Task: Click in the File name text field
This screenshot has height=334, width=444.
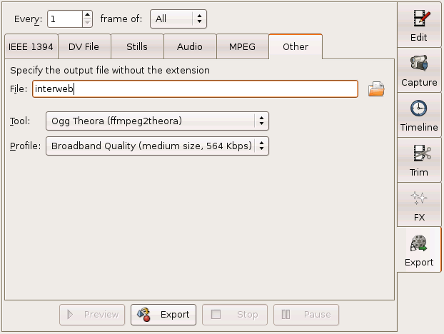Action: [194, 89]
